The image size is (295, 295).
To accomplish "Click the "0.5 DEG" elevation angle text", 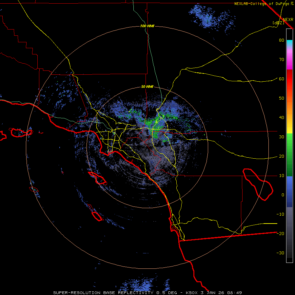I will (x=167, y=293).
